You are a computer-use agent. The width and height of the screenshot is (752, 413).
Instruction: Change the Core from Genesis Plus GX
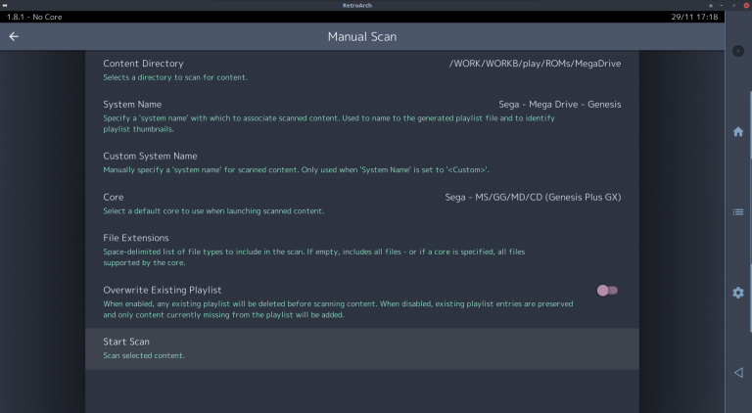[x=361, y=203]
